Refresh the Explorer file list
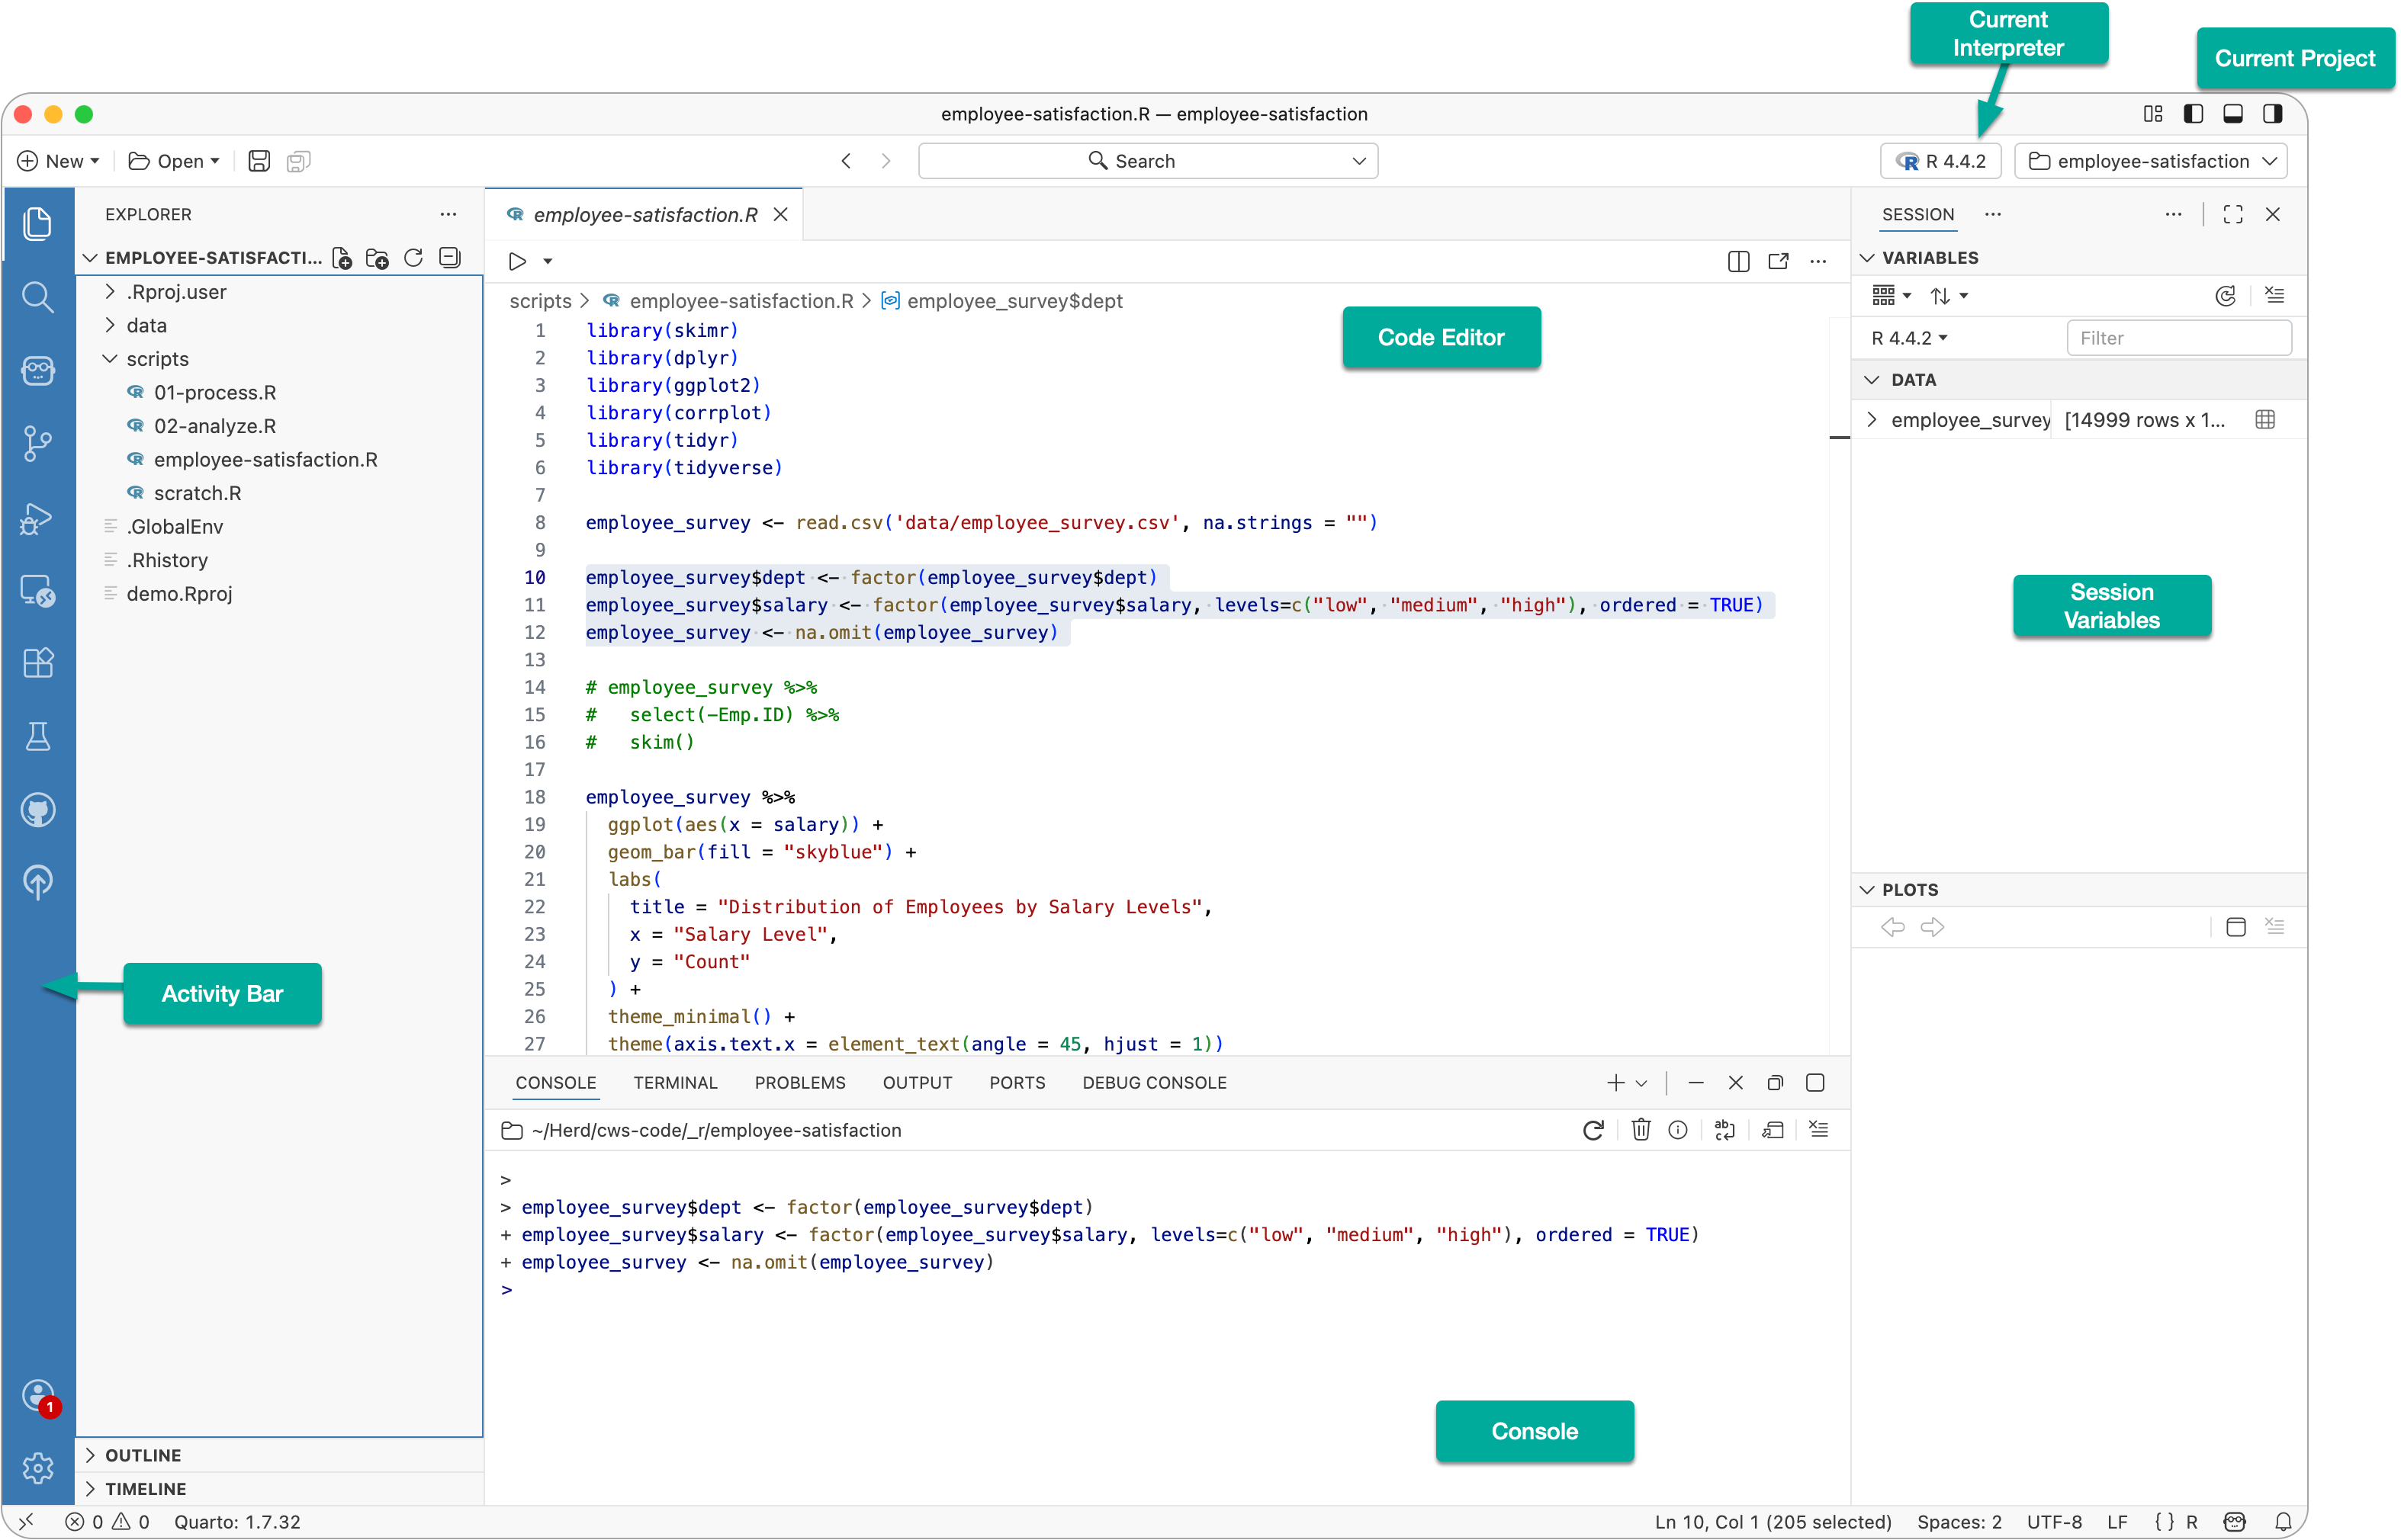Image resolution: width=2401 pixels, height=1540 pixels. click(413, 257)
